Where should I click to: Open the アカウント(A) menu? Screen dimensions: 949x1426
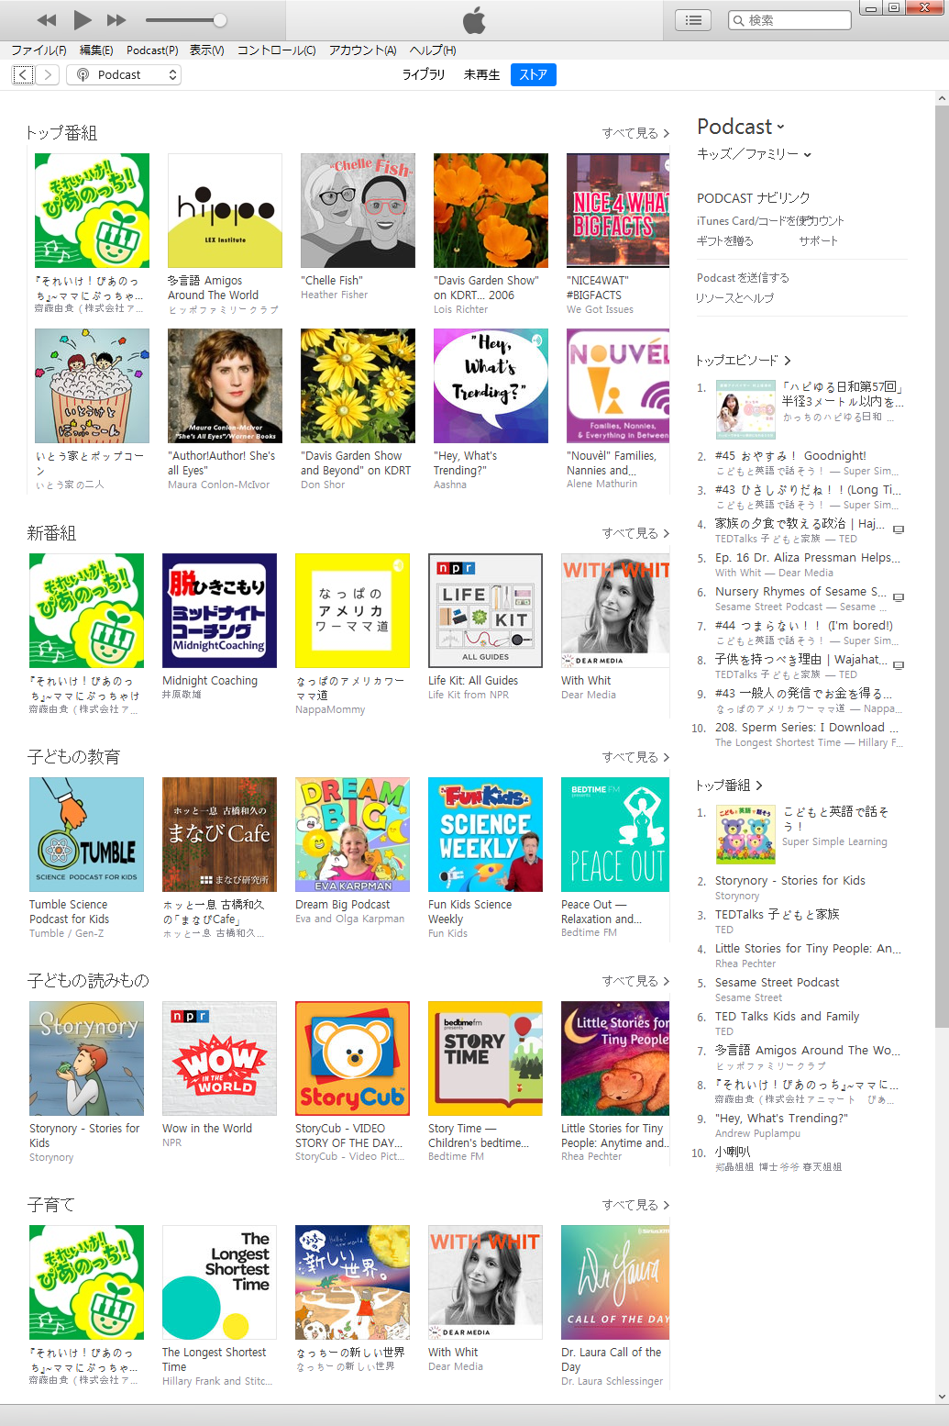coord(363,50)
